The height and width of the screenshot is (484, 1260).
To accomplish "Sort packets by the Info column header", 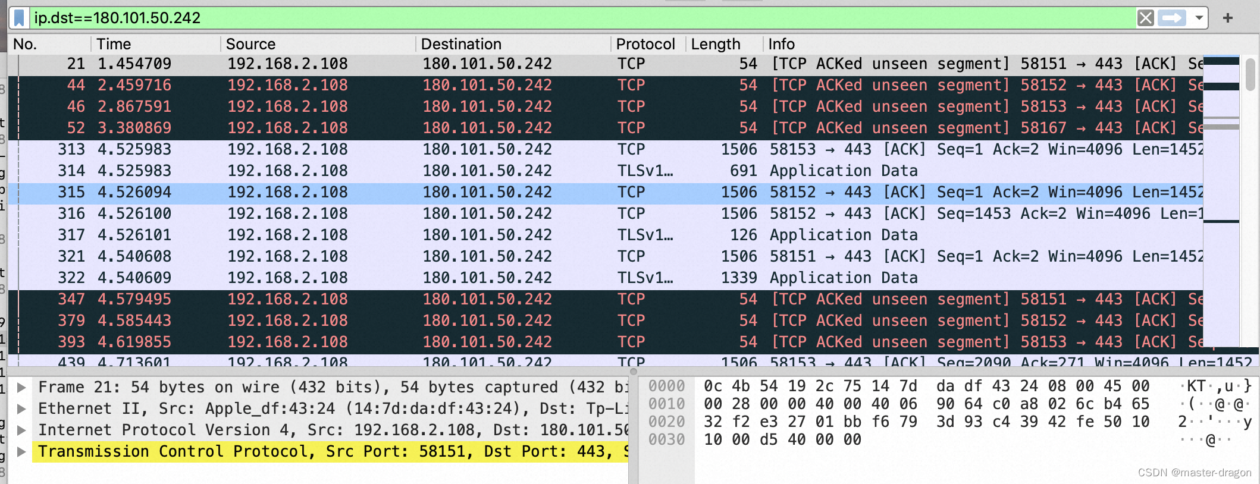I will point(984,44).
